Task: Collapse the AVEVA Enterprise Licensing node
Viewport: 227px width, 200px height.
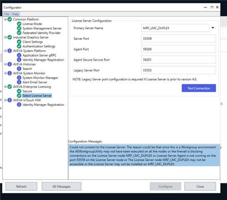Action: [x=5, y=87]
